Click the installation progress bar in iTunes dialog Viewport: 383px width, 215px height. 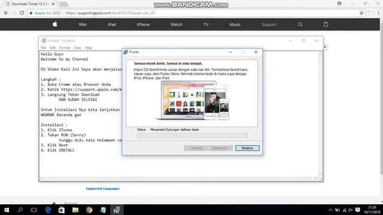pos(192,136)
